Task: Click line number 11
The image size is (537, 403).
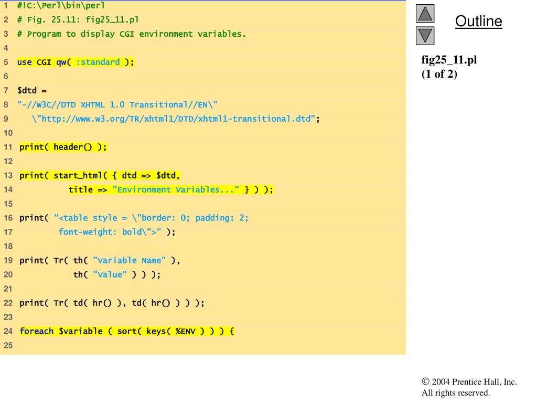Action: (8, 147)
